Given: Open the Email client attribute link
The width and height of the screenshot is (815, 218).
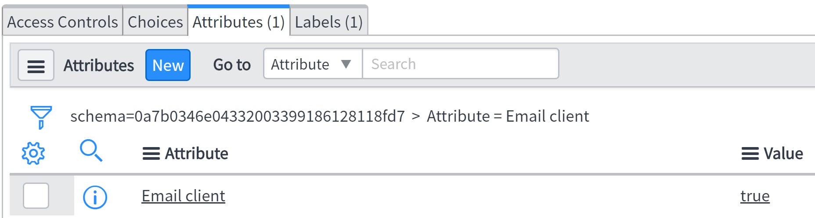Looking at the screenshot, I should [x=183, y=196].
